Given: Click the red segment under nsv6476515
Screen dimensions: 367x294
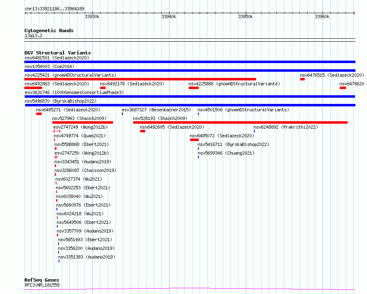Looking at the screenshot, I should 302,79.
